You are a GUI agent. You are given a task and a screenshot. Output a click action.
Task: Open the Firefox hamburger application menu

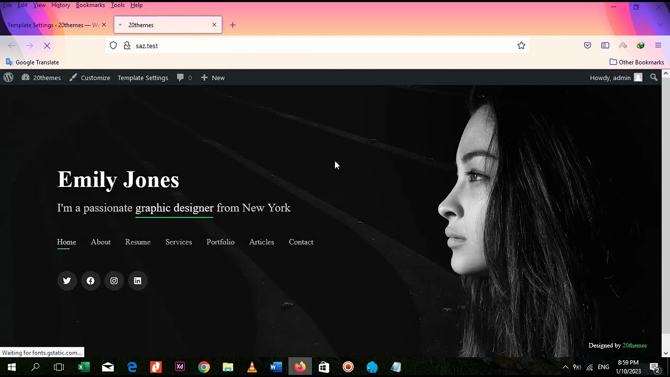tap(658, 46)
